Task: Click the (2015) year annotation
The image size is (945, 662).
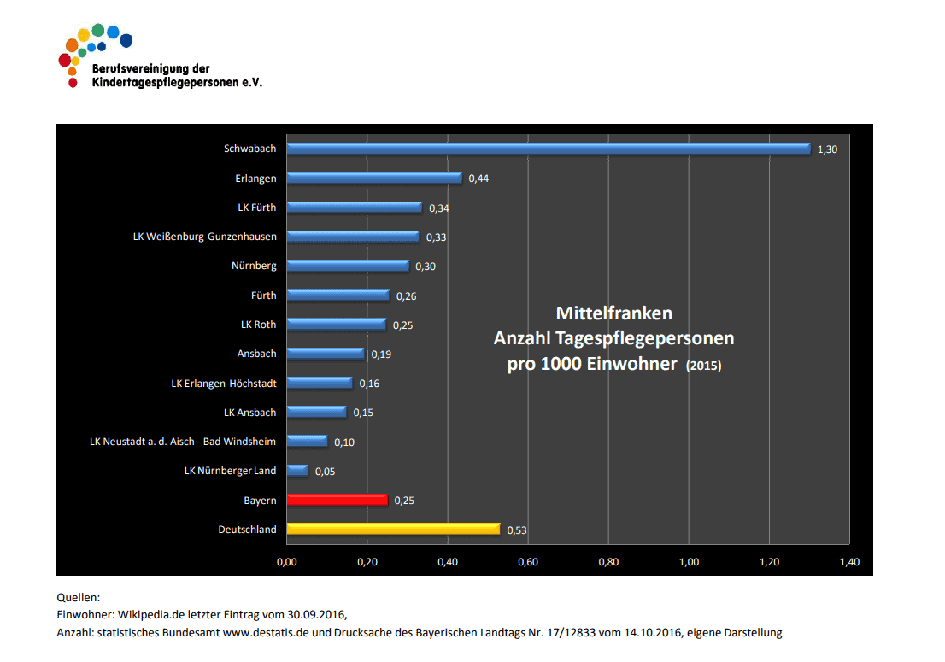Action: pos(704,366)
